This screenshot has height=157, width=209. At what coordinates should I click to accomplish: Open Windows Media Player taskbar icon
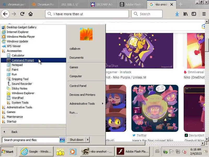(x=73, y=152)
